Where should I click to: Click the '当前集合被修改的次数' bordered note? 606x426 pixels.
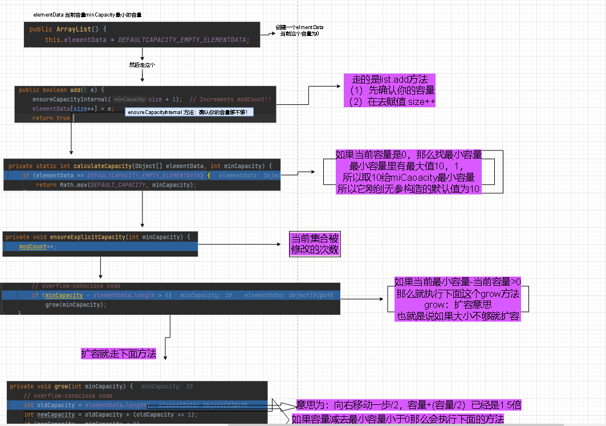tap(315, 244)
